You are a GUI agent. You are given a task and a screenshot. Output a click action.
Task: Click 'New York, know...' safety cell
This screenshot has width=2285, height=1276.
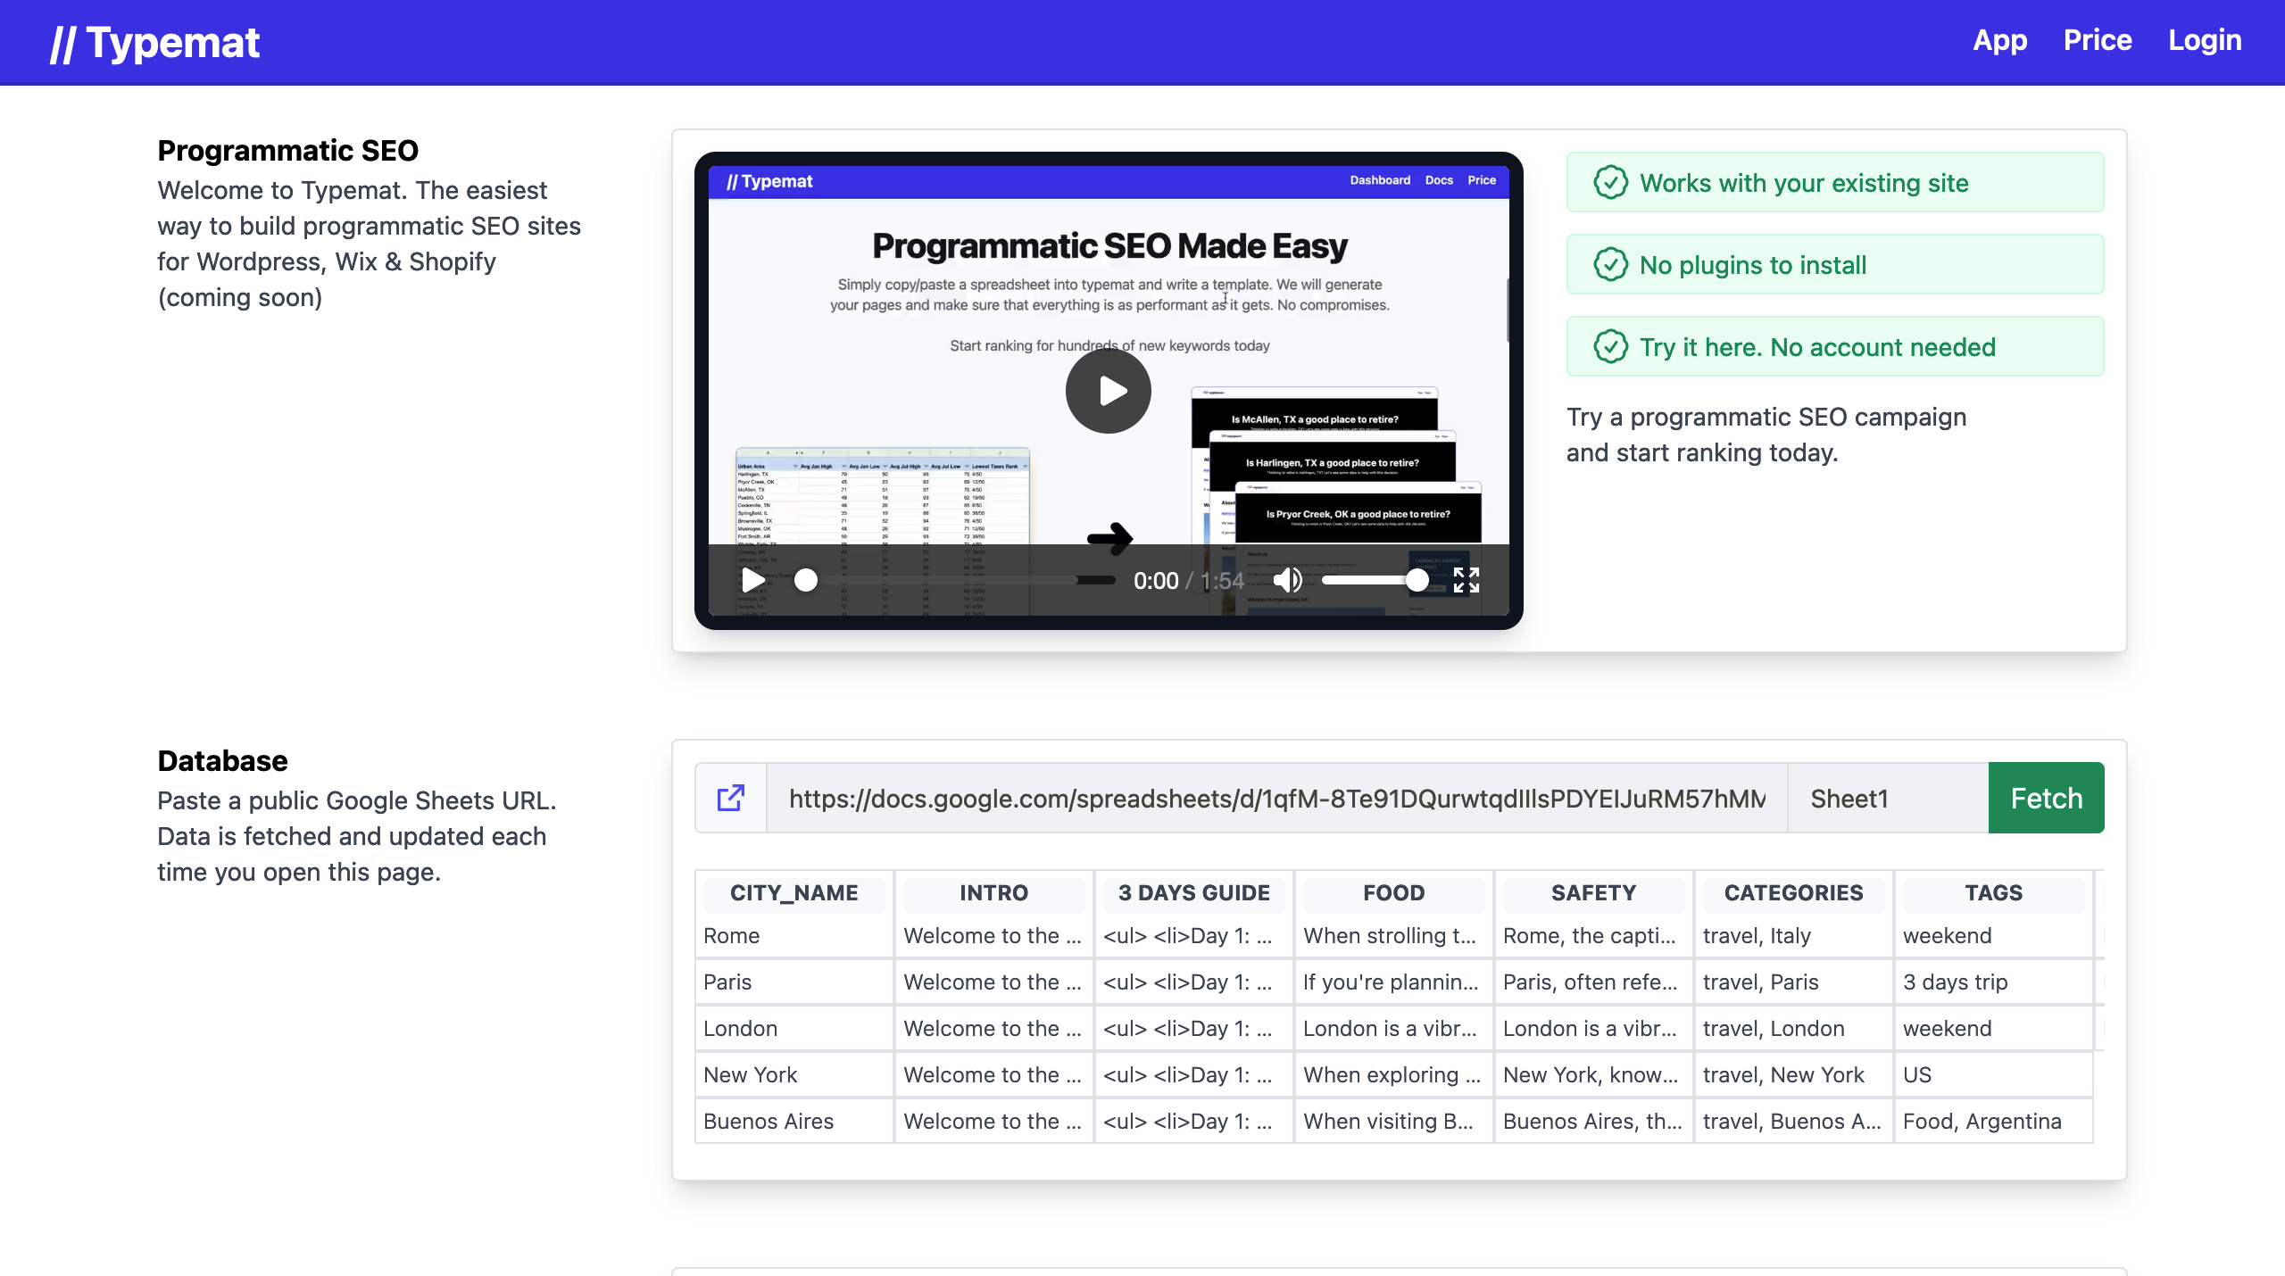[1593, 1075]
